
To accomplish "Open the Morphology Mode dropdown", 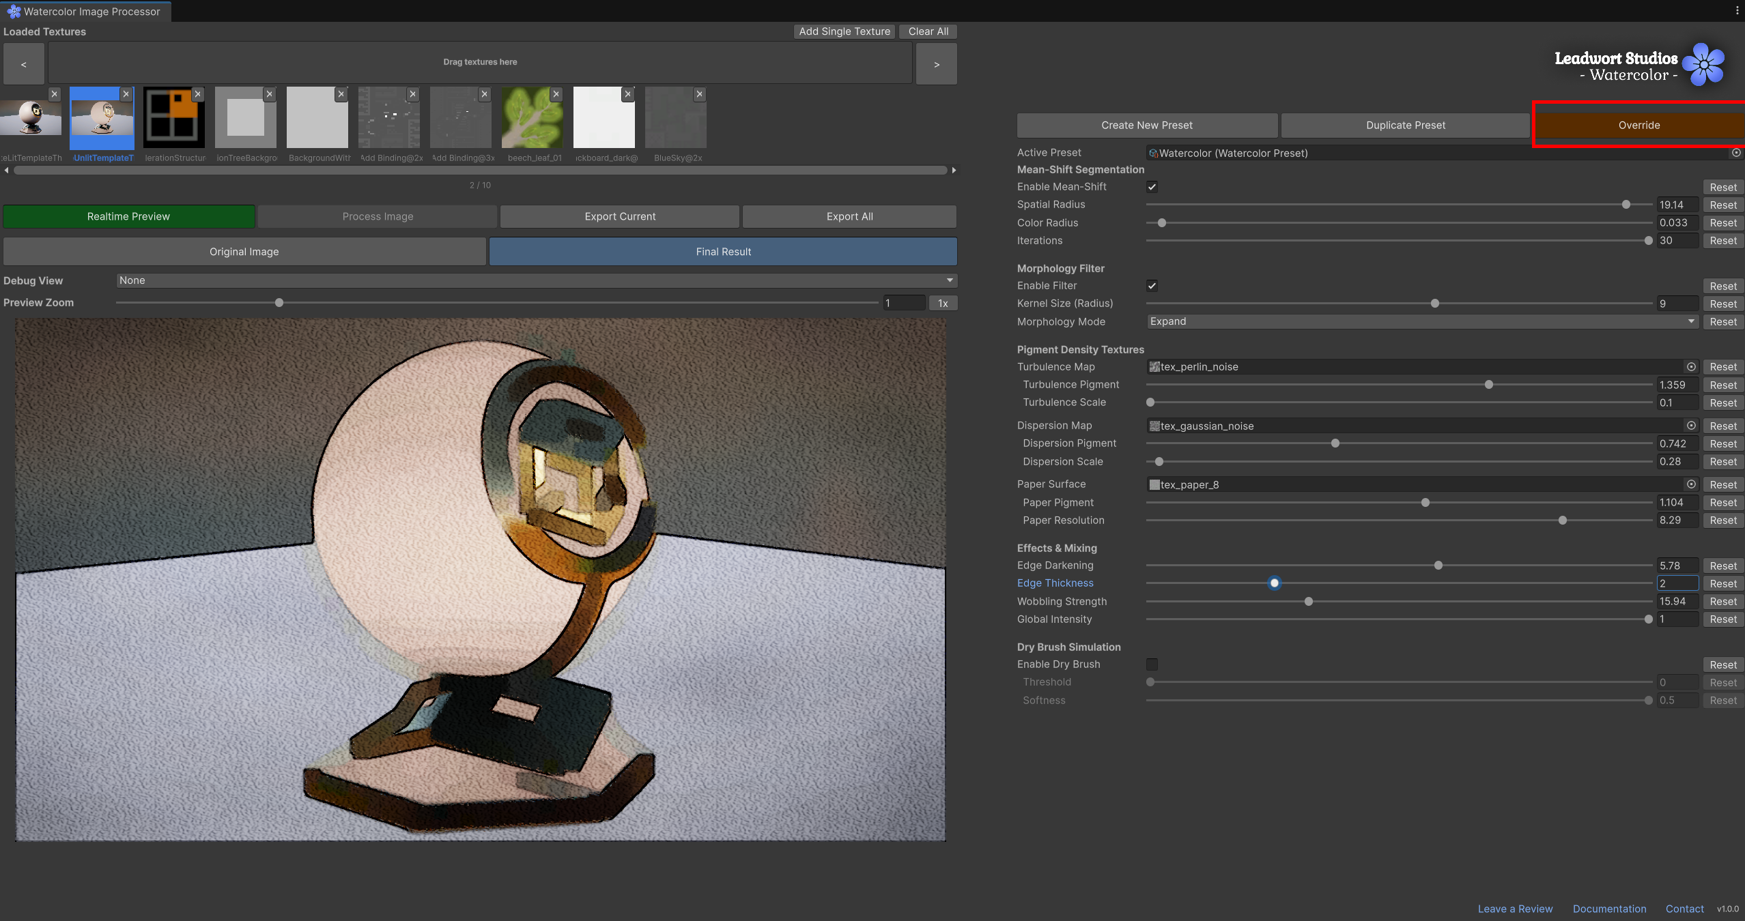I will [x=1423, y=321].
